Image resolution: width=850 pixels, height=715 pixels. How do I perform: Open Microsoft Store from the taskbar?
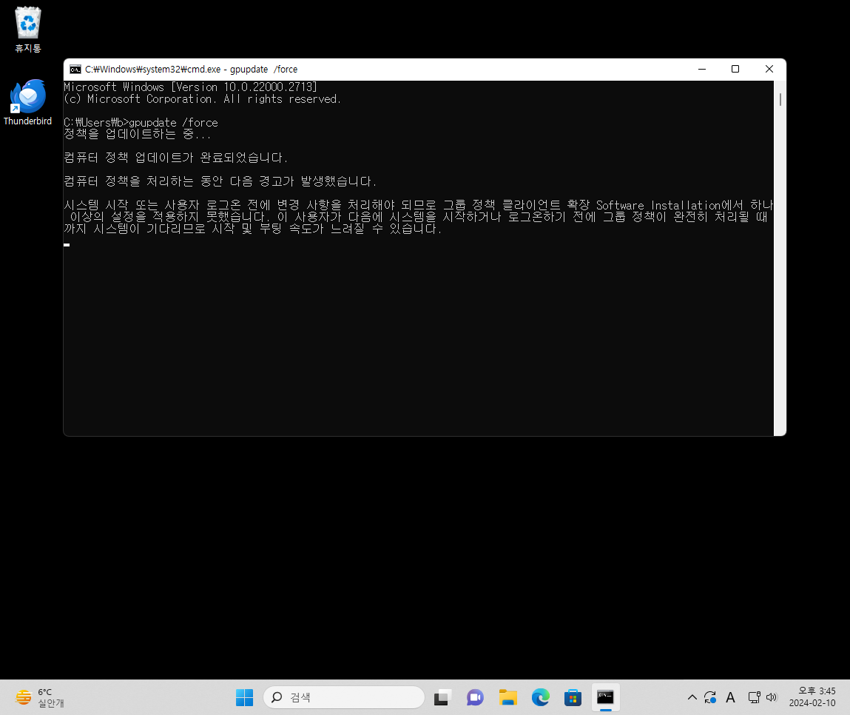pos(573,697)
